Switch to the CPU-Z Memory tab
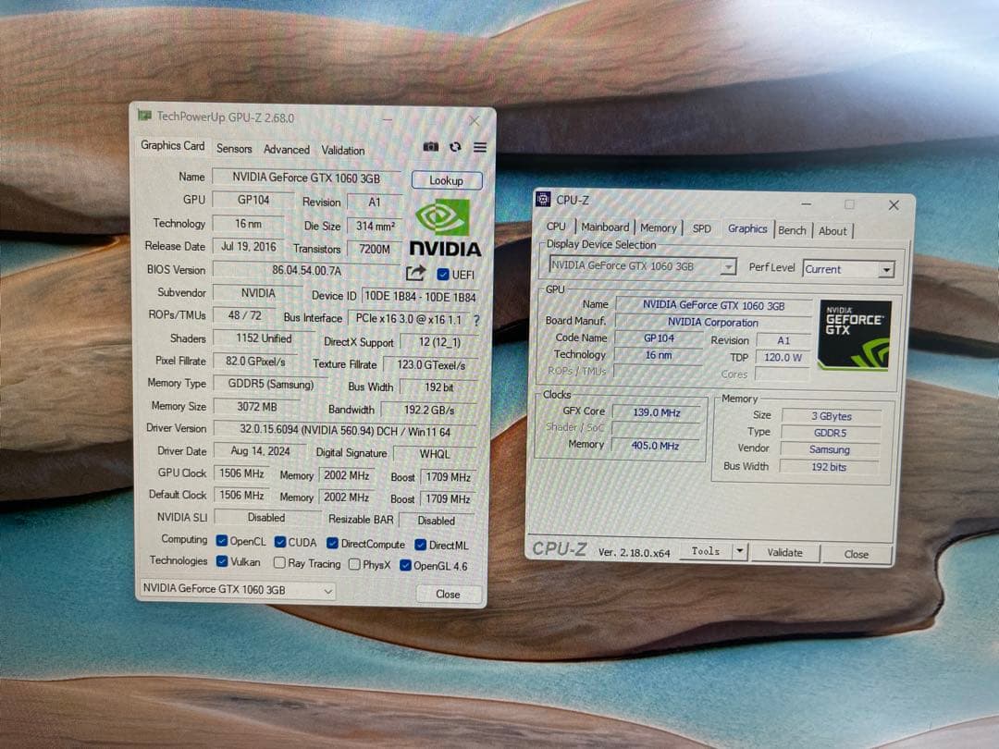Screen dimensions: 999x749 click(x=659, y=227)
